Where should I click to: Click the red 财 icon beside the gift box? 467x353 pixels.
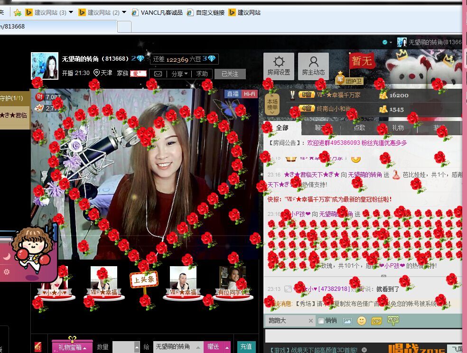click(x=38, y=347)
